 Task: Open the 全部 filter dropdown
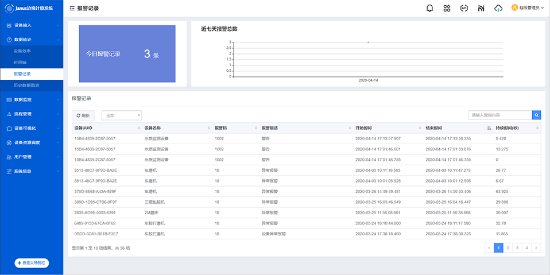[x=121, y=115]
